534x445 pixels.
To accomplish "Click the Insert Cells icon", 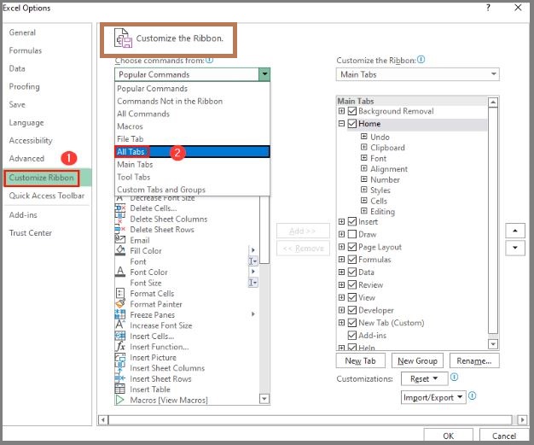I will click(x=120, y=336).
